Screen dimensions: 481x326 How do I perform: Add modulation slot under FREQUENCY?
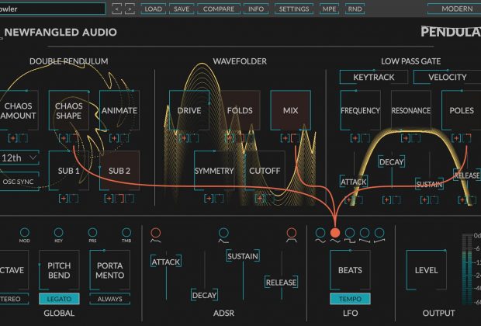tap(355, 138)
